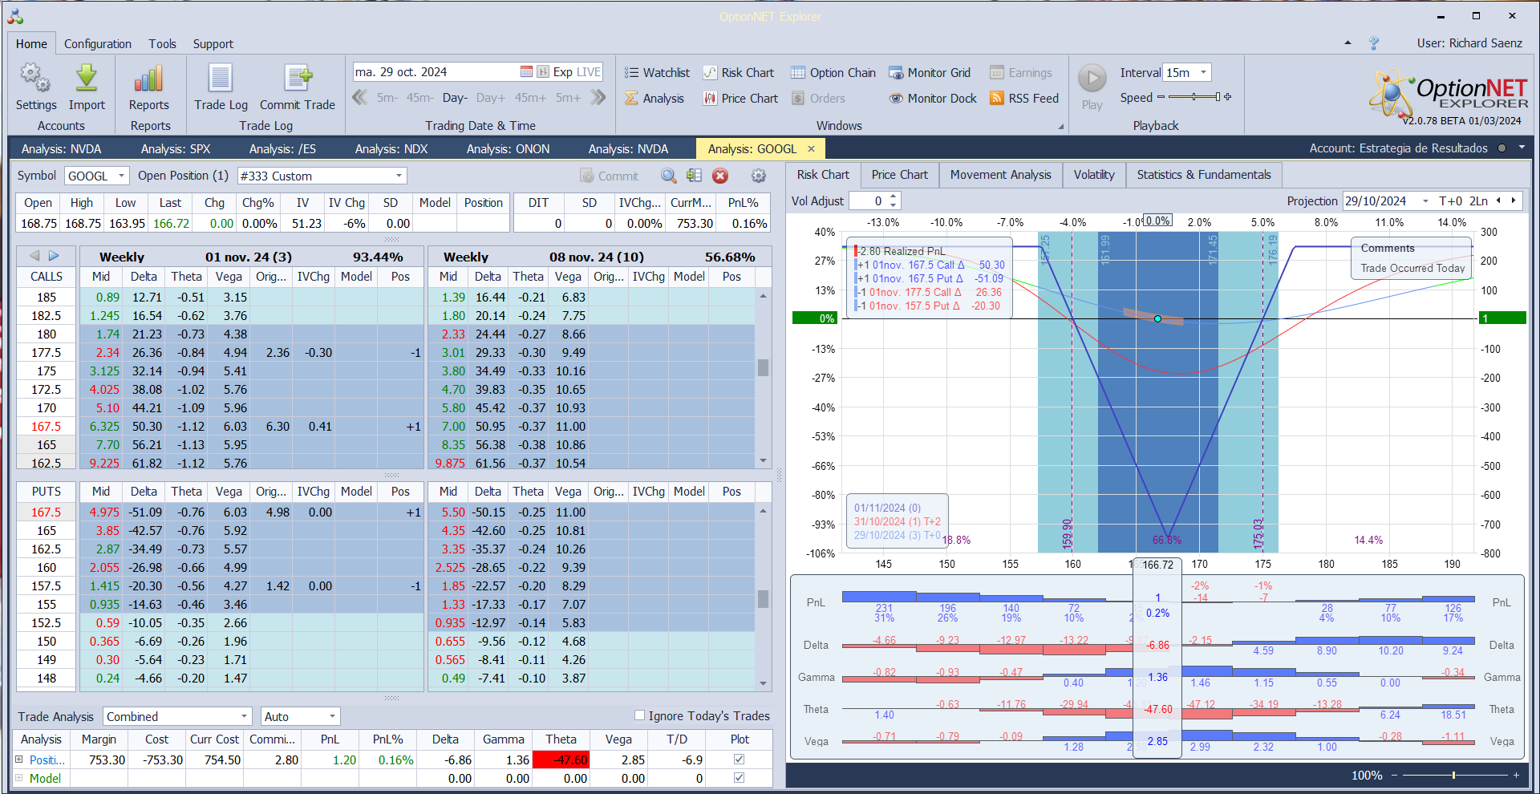
Task: Click the red delete position icon
Action: [x=720, y=176]
